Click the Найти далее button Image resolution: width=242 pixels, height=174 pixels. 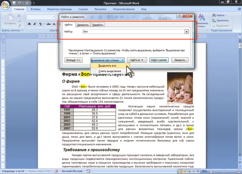point(159,60)
